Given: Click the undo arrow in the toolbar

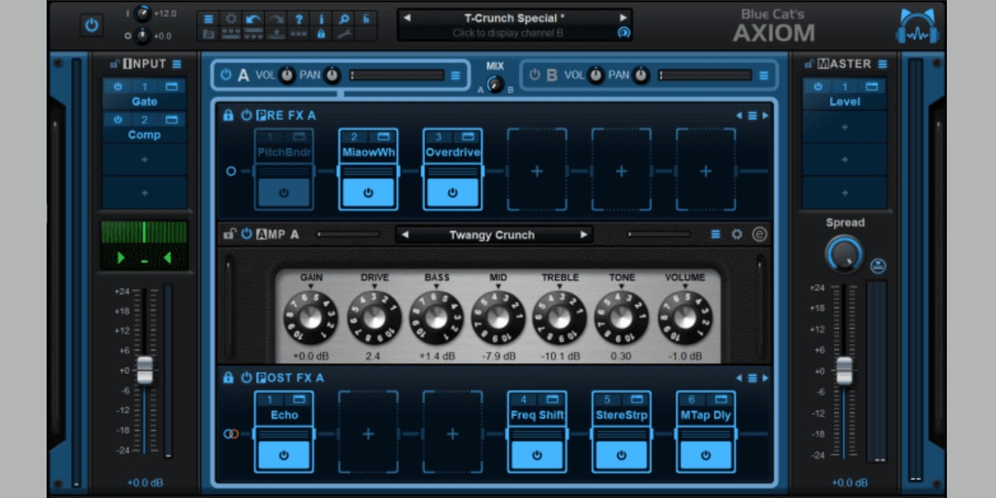Looking at the screenshot, I should click(253, 18).
